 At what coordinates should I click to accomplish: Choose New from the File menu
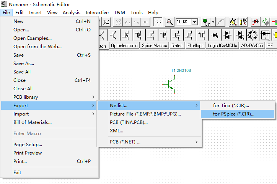49,21
